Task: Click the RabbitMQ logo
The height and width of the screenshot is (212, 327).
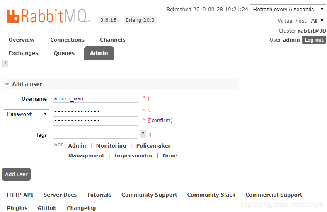Action: pyautogui.click(x=49, y=16)
